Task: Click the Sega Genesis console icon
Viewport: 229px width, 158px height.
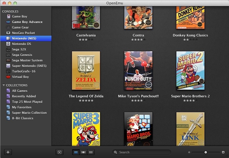Action: [x=8, y=55]
